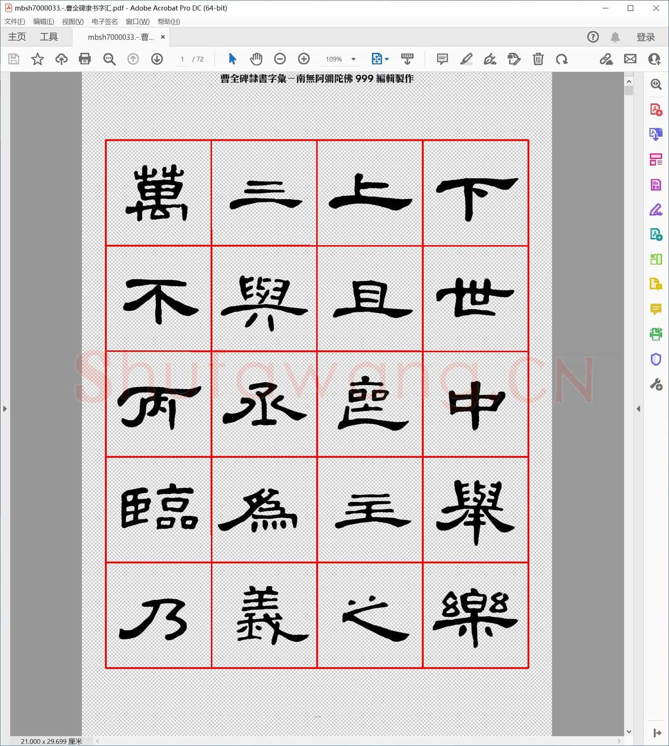Choose the selection arrow tool
This screenshot has height=746, width=669.
232,59
